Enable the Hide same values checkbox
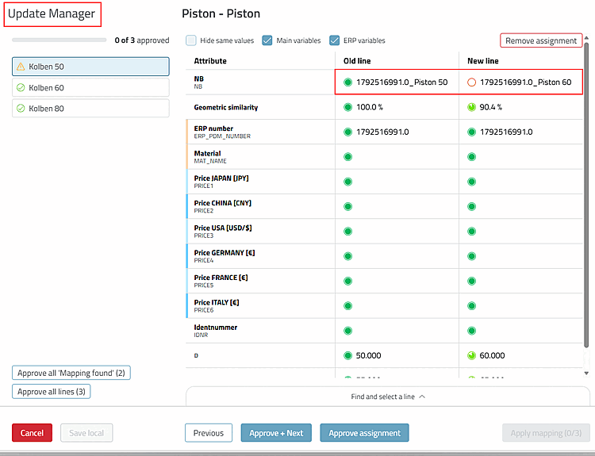Viewport: 595px width, 456px height. (x=191, y=40)
